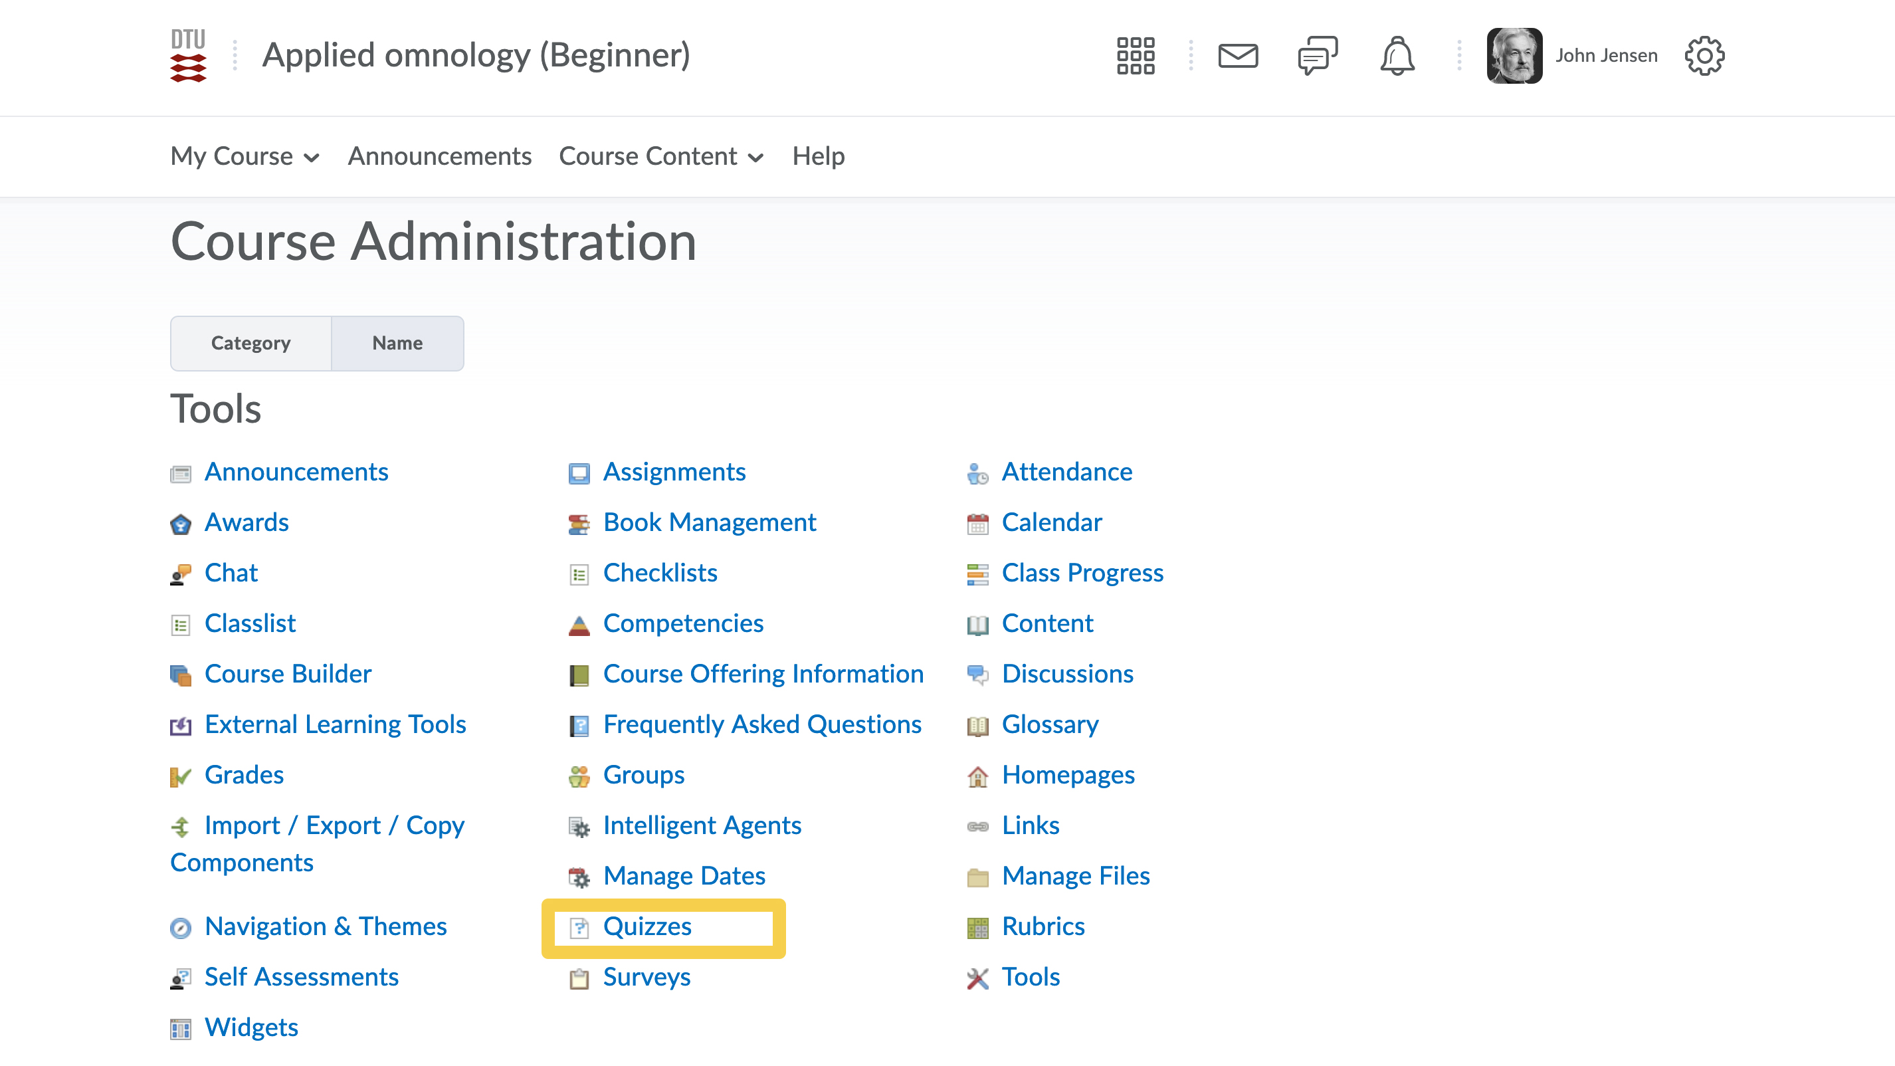Open the highlighted Quizzes link
1895x1066 pixels.
[647, 927]
